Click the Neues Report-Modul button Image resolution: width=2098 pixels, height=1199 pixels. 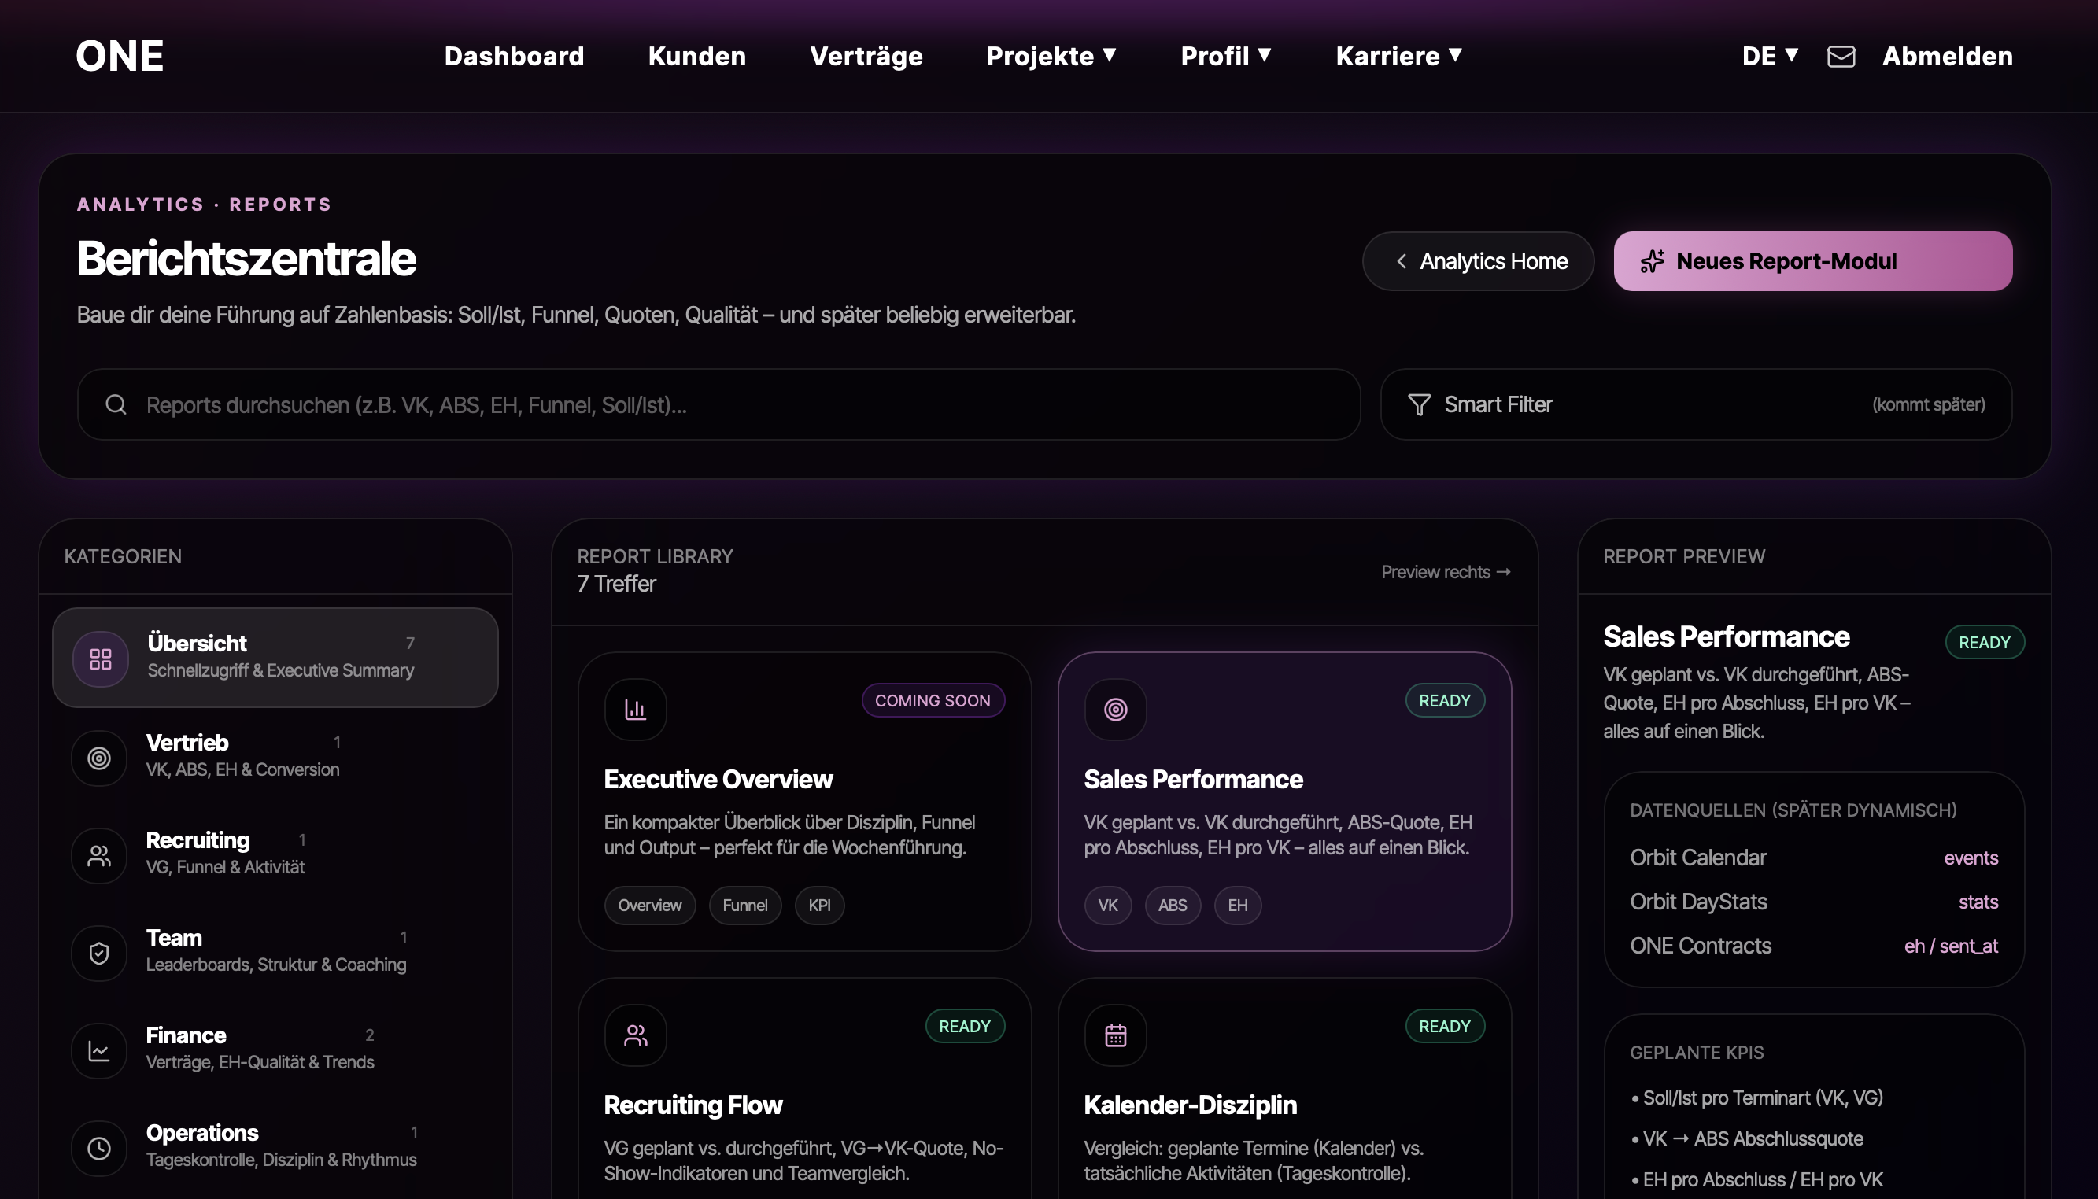1812,261
